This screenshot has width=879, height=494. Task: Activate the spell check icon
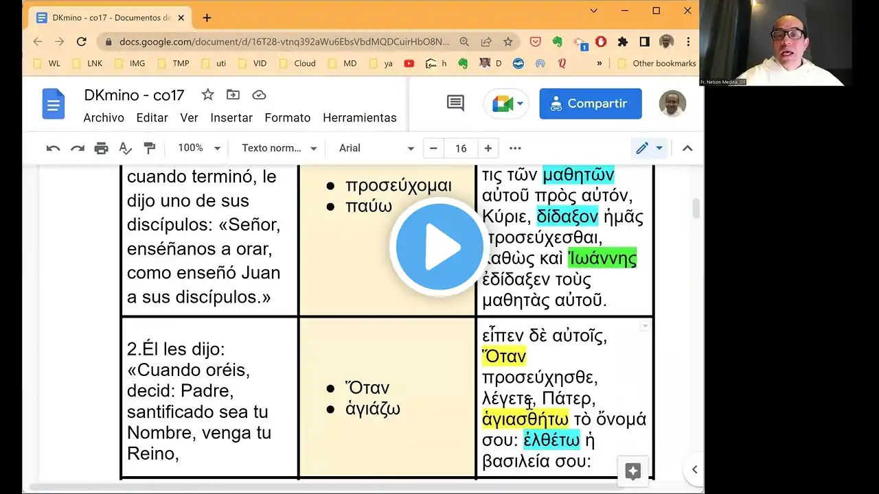tap(125, 148)
